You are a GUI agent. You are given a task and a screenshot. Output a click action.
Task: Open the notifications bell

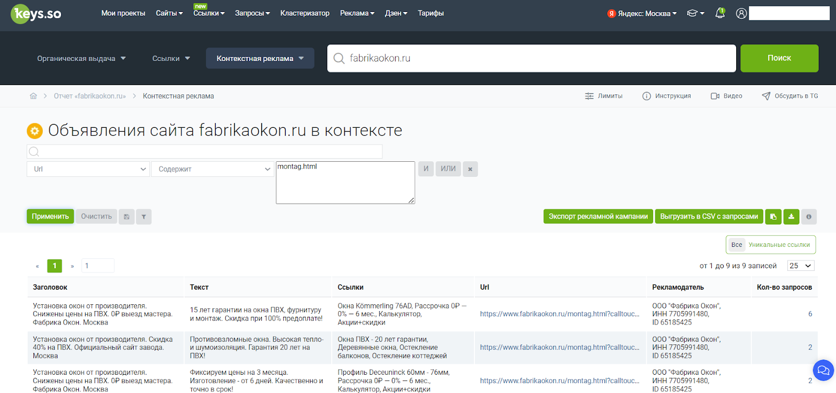pos(720,13)
